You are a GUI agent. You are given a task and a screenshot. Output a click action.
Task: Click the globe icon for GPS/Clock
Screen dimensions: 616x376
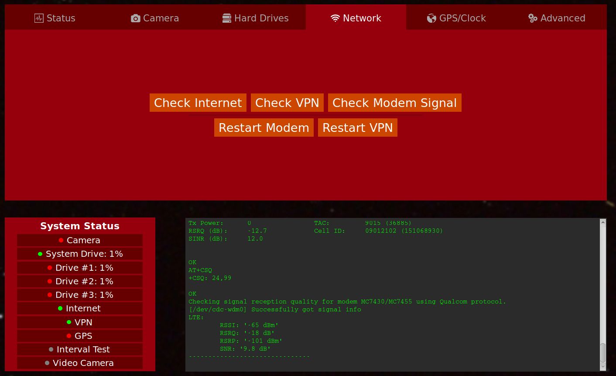(x=431, y=18)
